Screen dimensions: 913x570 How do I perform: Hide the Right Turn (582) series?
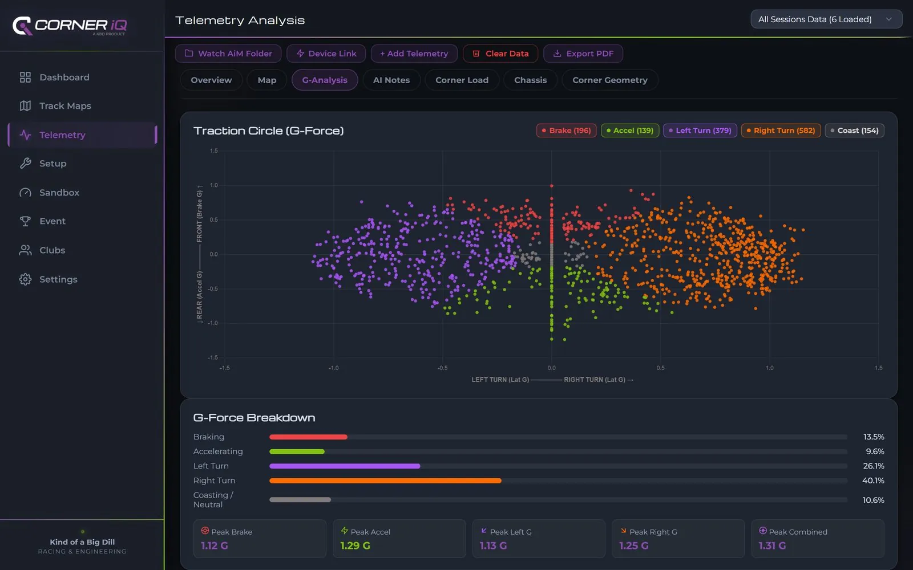tap(781, 131)
